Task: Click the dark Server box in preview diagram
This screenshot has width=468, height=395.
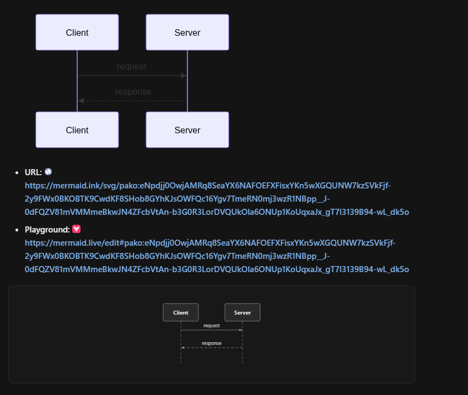Action: pos(243,312)
